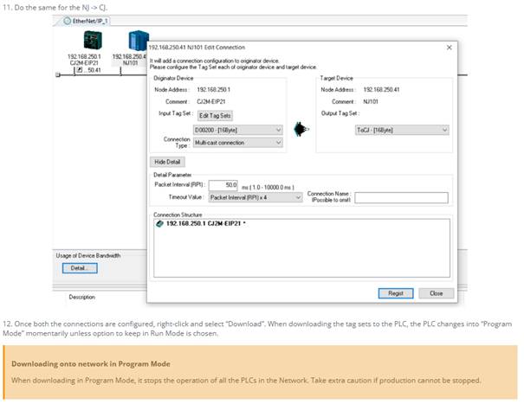The image size is (524, 404).
Task: Click the Close button in the dialog
Action: (x=437, y=293)
